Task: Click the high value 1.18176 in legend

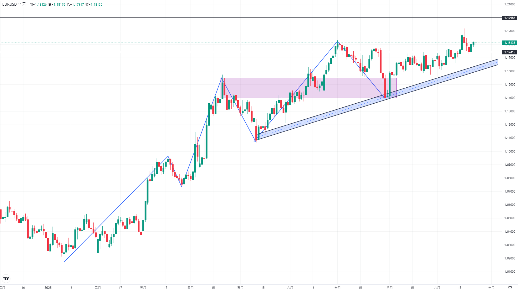Action: (x=59, y=5)
